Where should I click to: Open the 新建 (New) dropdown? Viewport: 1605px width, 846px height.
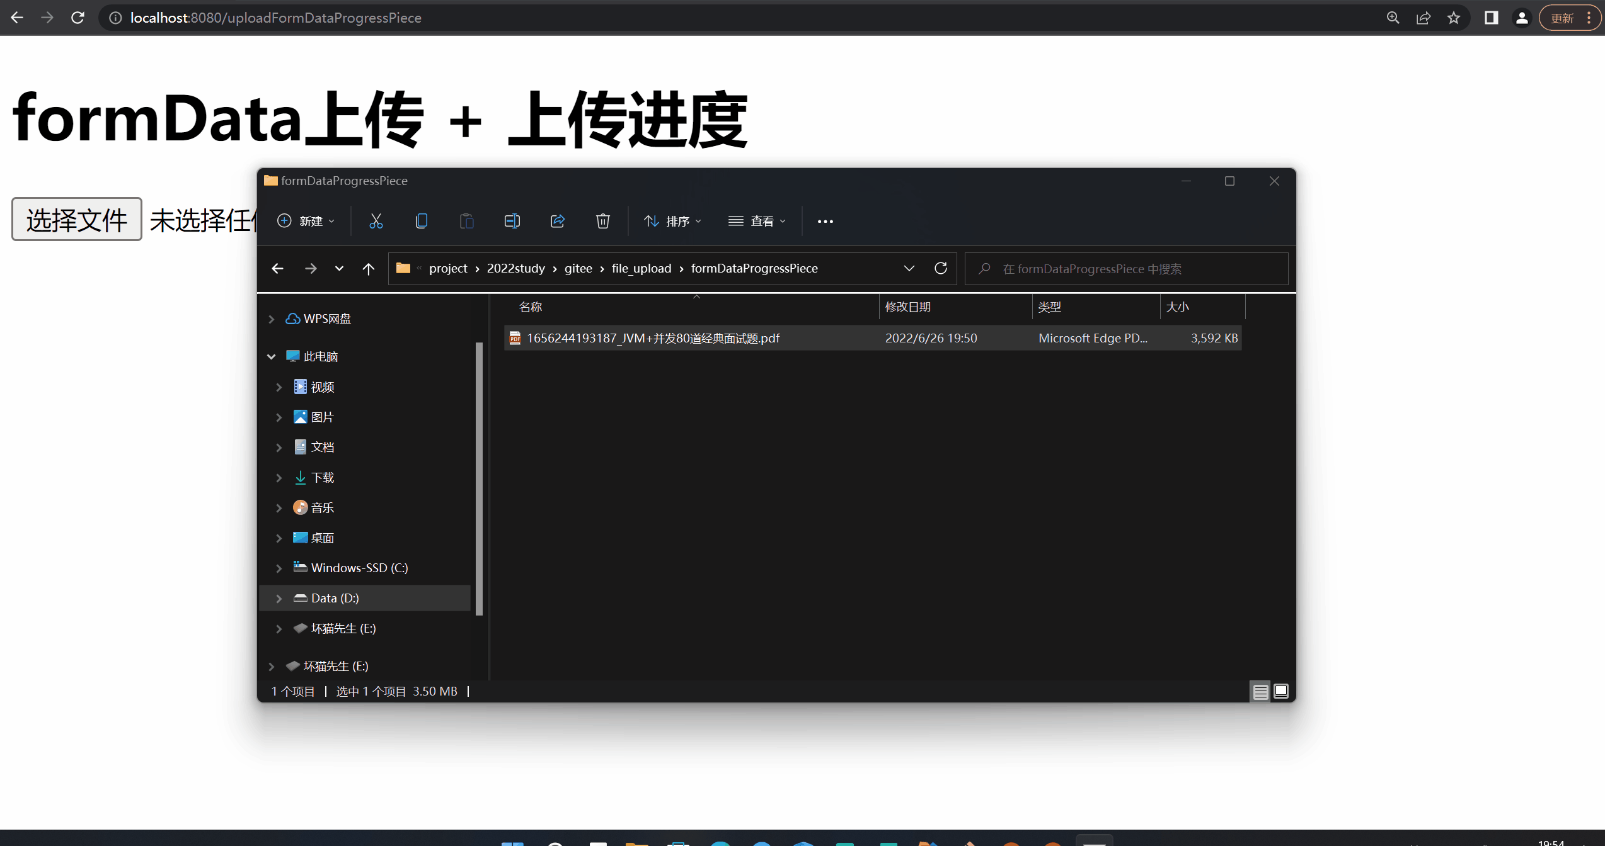pyautogui.click(x=306, y=221)
